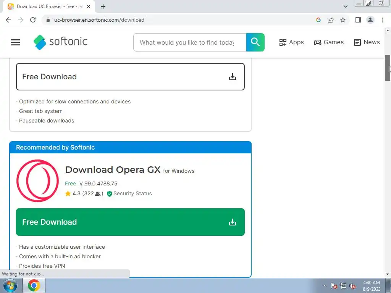Click the Opera GX logo image
This screenshot has height=293, width=391.
coord(38,181)
